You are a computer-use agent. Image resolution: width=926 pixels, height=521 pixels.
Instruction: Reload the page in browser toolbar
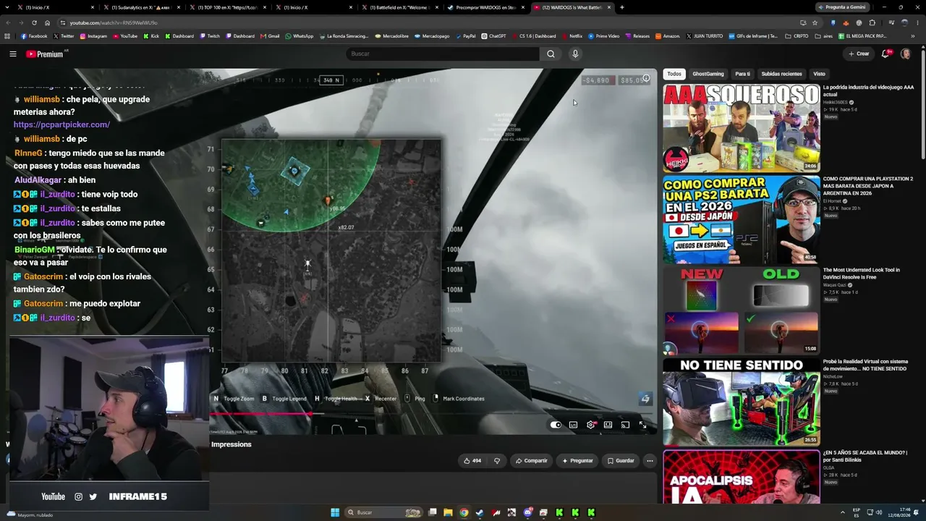tap(34, 22)
